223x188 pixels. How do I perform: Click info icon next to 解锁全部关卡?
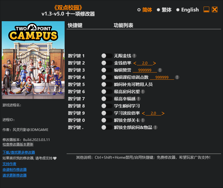pos(143,120)
